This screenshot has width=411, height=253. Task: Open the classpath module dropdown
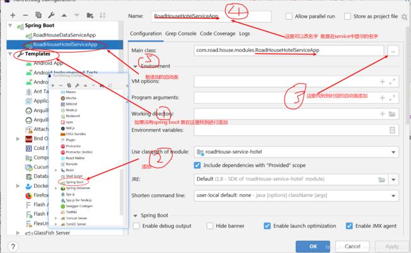tap(393, 152)
